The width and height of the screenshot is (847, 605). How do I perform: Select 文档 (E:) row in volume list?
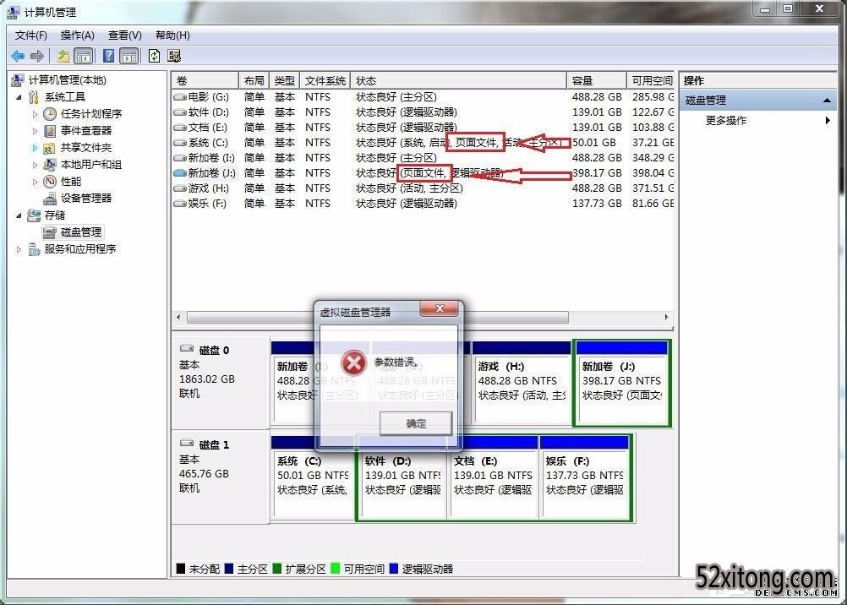(423, 128)
